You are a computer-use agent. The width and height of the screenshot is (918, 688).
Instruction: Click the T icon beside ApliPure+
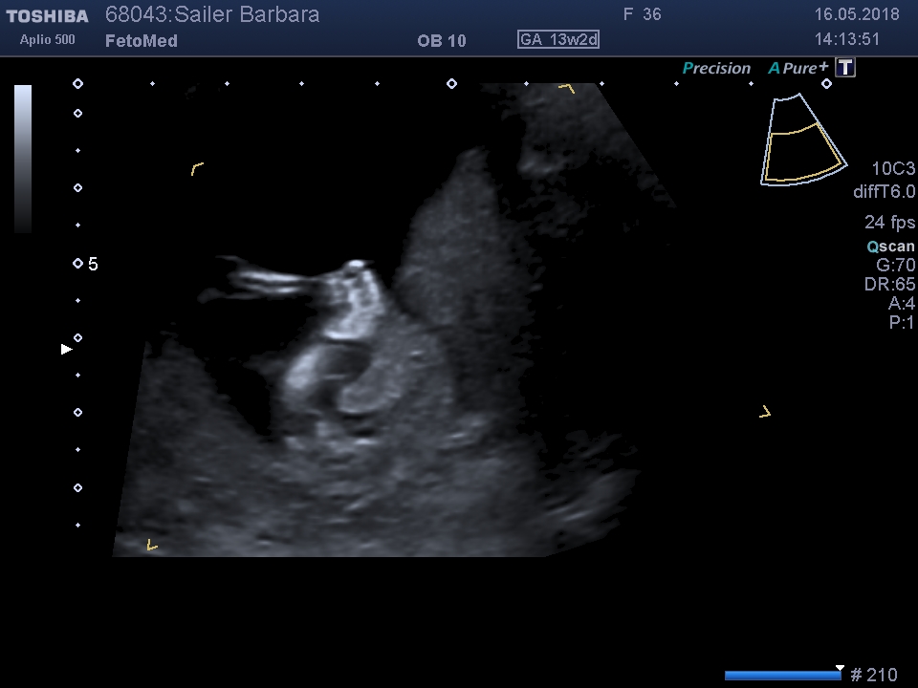[845, 68]
